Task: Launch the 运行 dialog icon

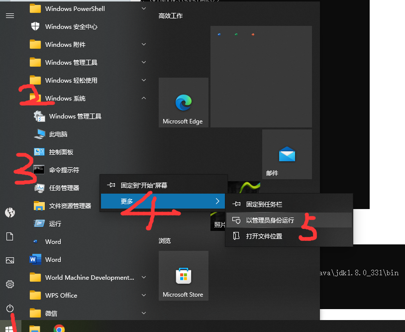Action: click(x=39, y=223)
